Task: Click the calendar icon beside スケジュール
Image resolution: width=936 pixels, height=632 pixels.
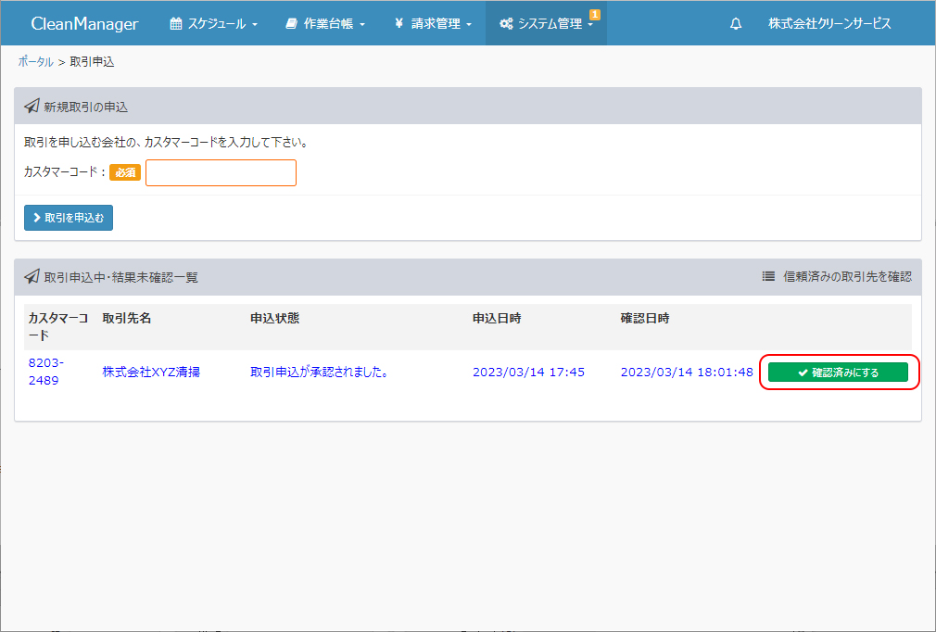Action: [x=176, y=24]
